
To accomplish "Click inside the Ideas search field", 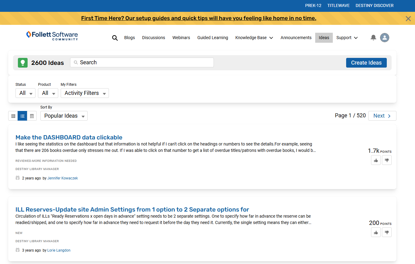I will tap(142, 62).
